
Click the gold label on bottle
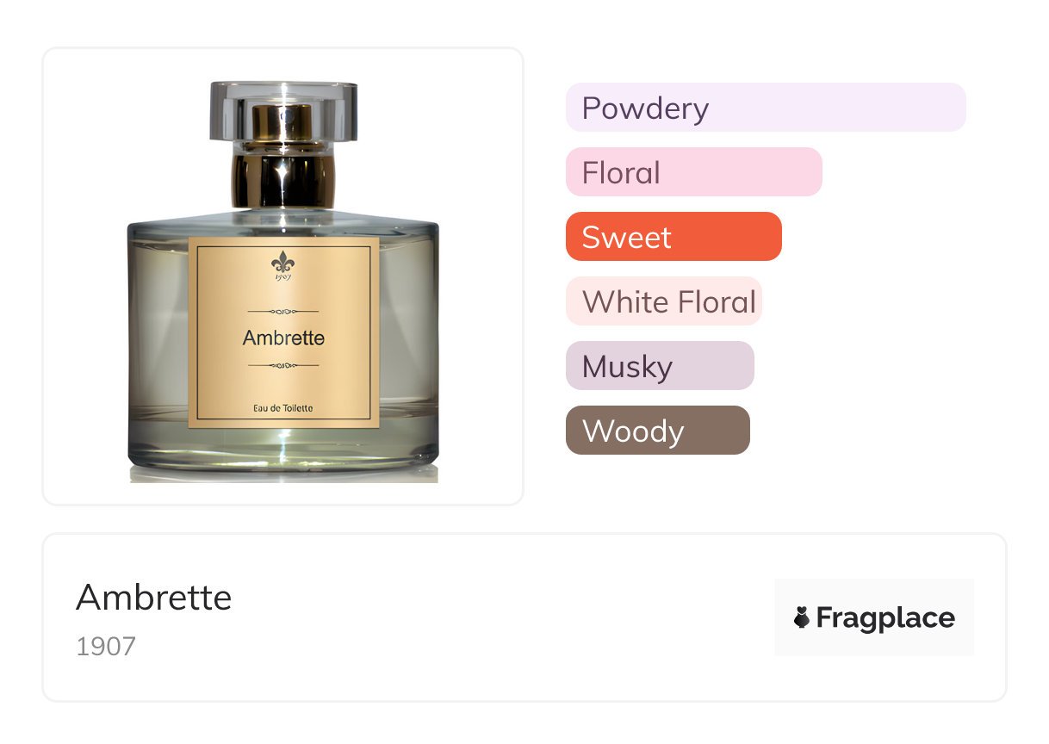[283, 332]
